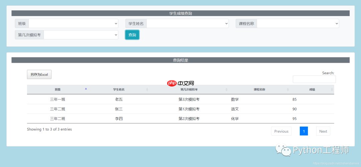Click the 第1次模拟考 cell

pyautogui.click(x=189, y=109)
